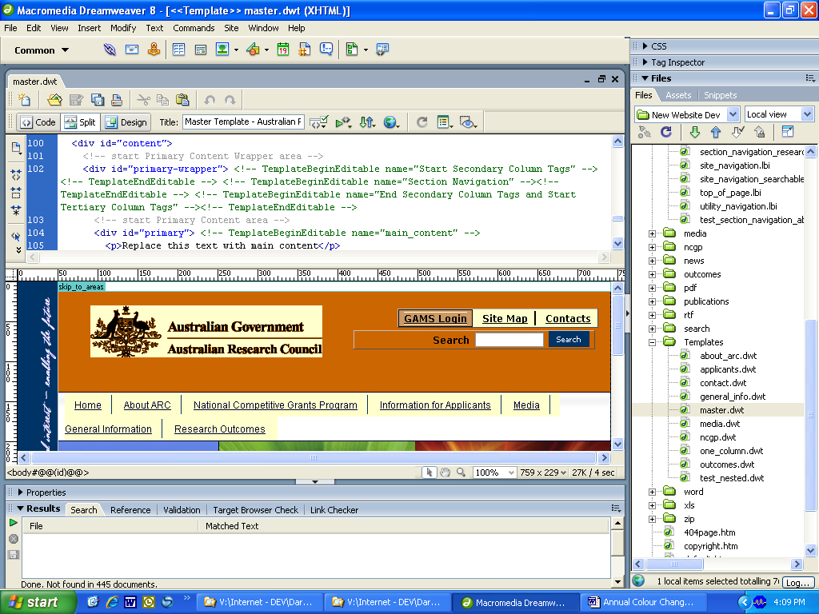The width and height of the screenshot is (819, 614).
Task: Click the Site Map link in page
Action: 505,318
